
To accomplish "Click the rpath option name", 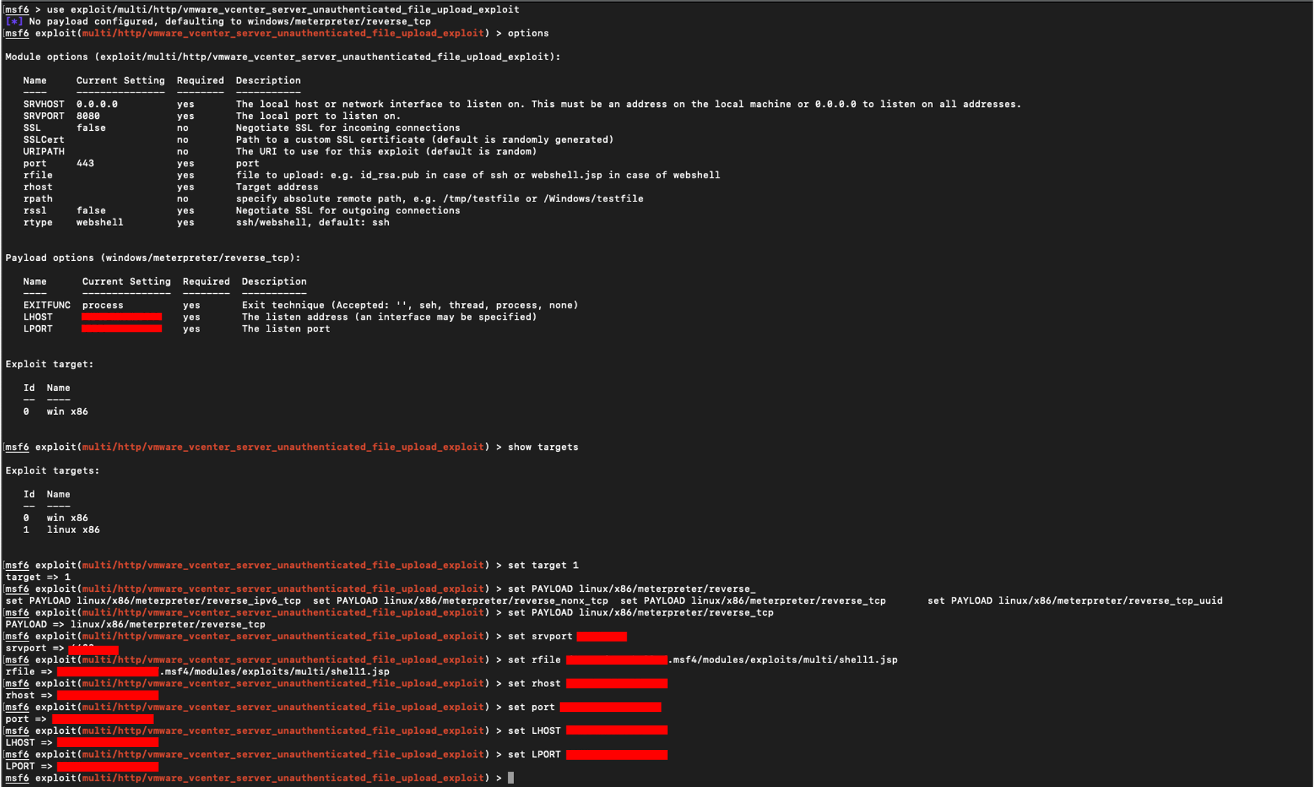I will click(x=38, y=199).
